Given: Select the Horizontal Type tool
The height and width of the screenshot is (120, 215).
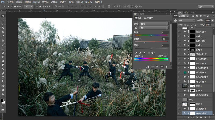Looking at the screenshot, I should 3,78.
